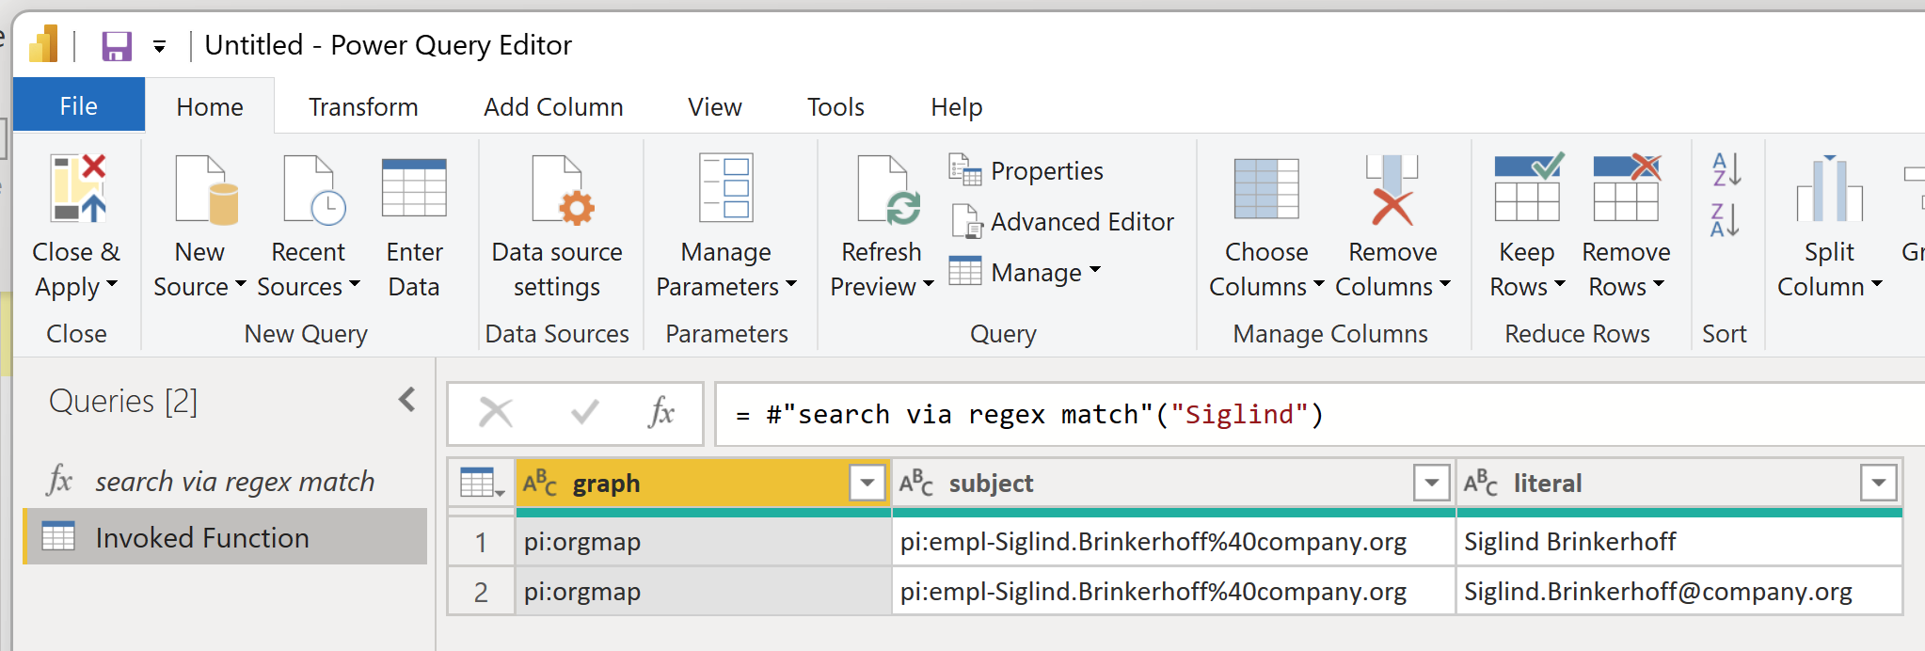The width and height of the screenshot is (1925, 651).
Task: Switch to the Home tab
Action: point(210,106)
